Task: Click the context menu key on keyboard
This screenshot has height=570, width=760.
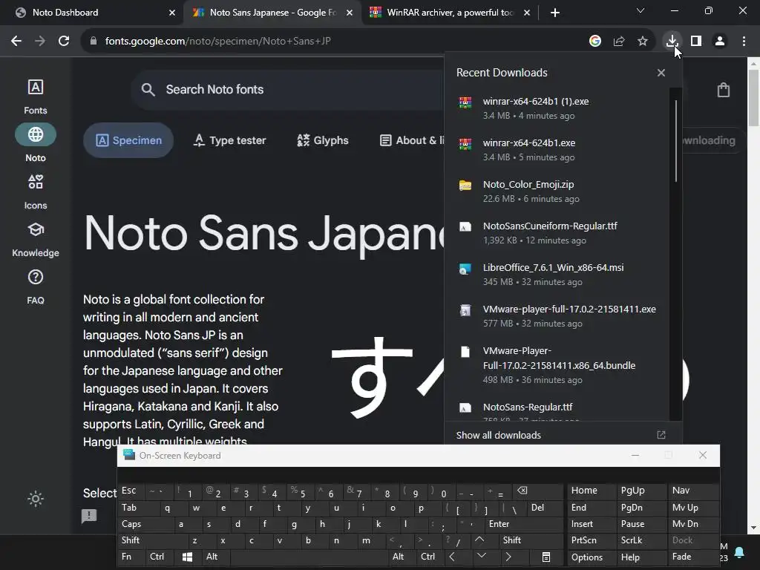Action: click(x=546, y=557)
